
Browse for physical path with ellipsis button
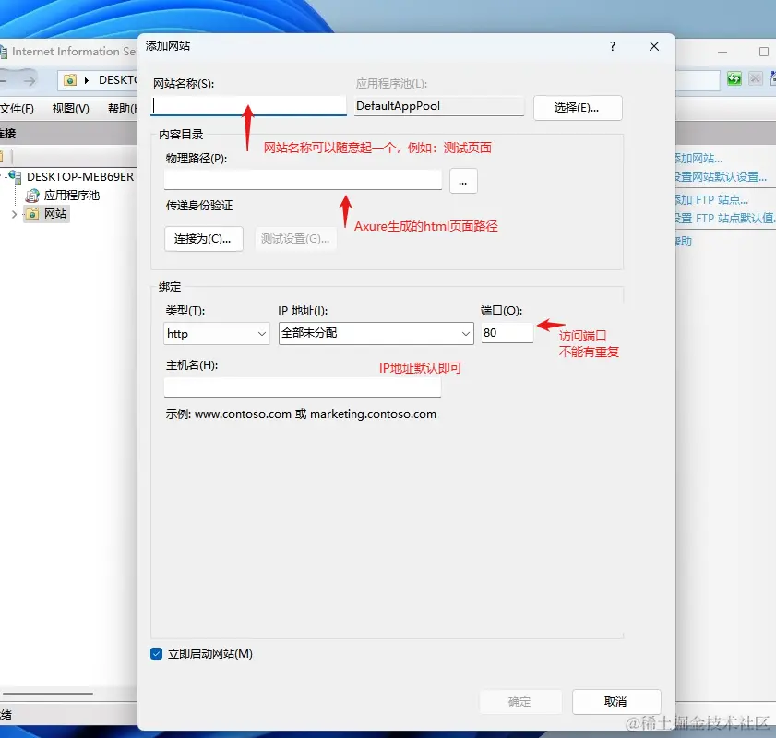pos(463,181)
